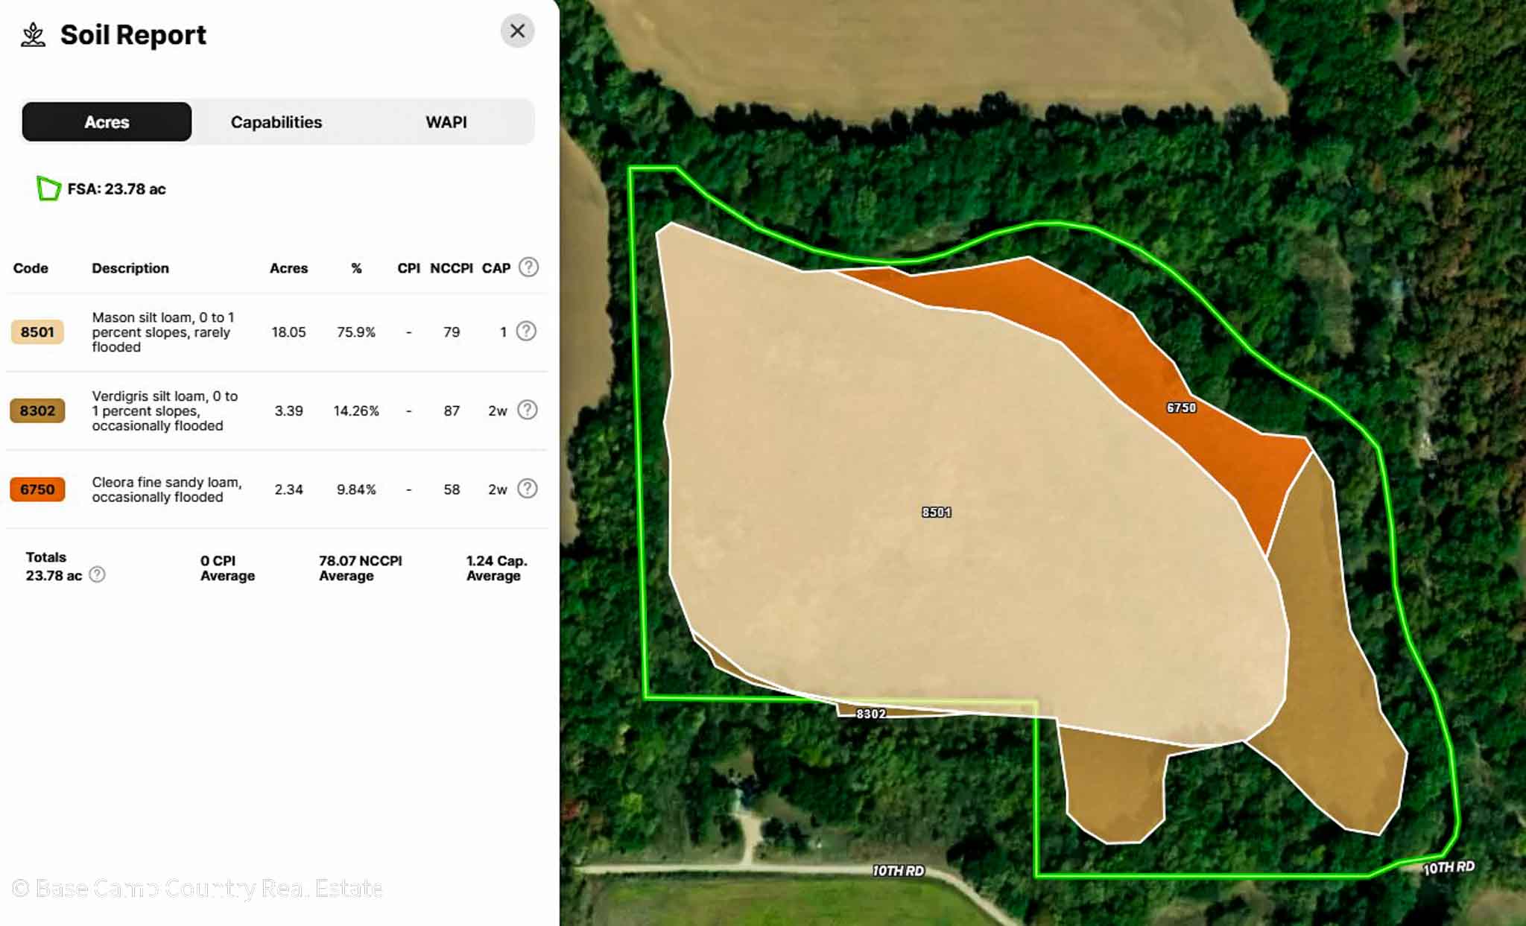
Task: Close the Soil Report panel
Action: (517, 31)
